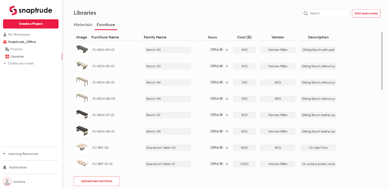Viewport: 389px width, 189px height.
Task: Expand the Learning Resources section
Action: click(x=21, y=154)
